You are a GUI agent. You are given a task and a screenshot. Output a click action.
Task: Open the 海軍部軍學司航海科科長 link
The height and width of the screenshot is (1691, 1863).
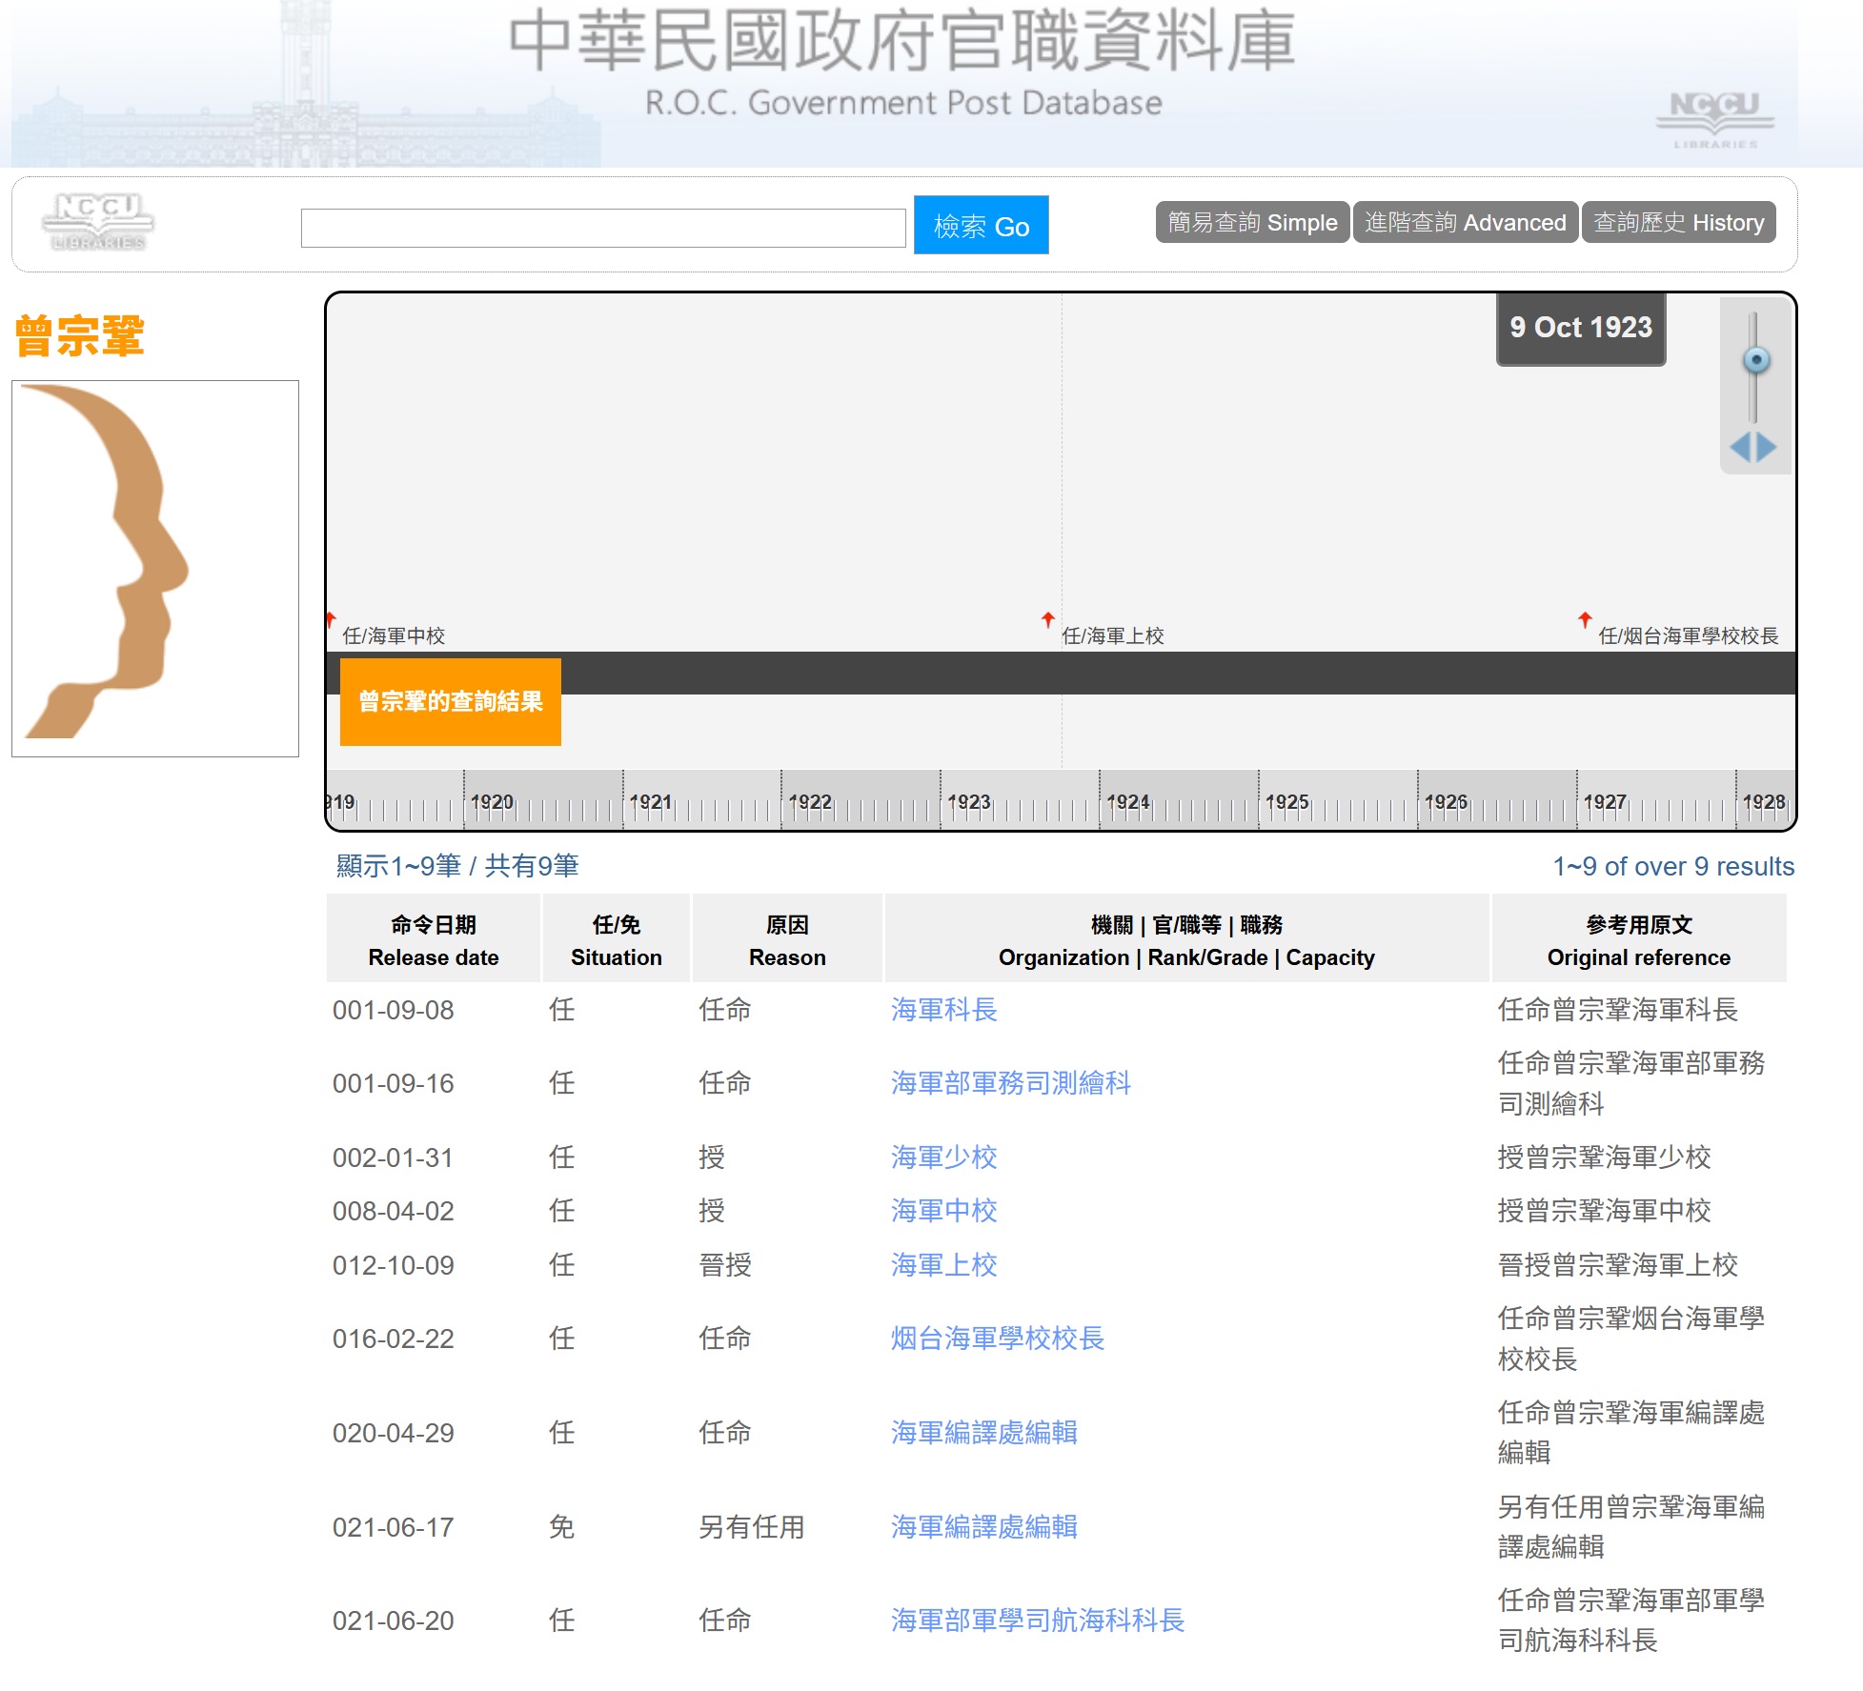pos(1037,1621)
